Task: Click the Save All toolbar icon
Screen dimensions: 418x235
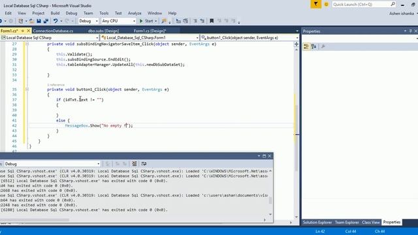Action: [46, 21]
